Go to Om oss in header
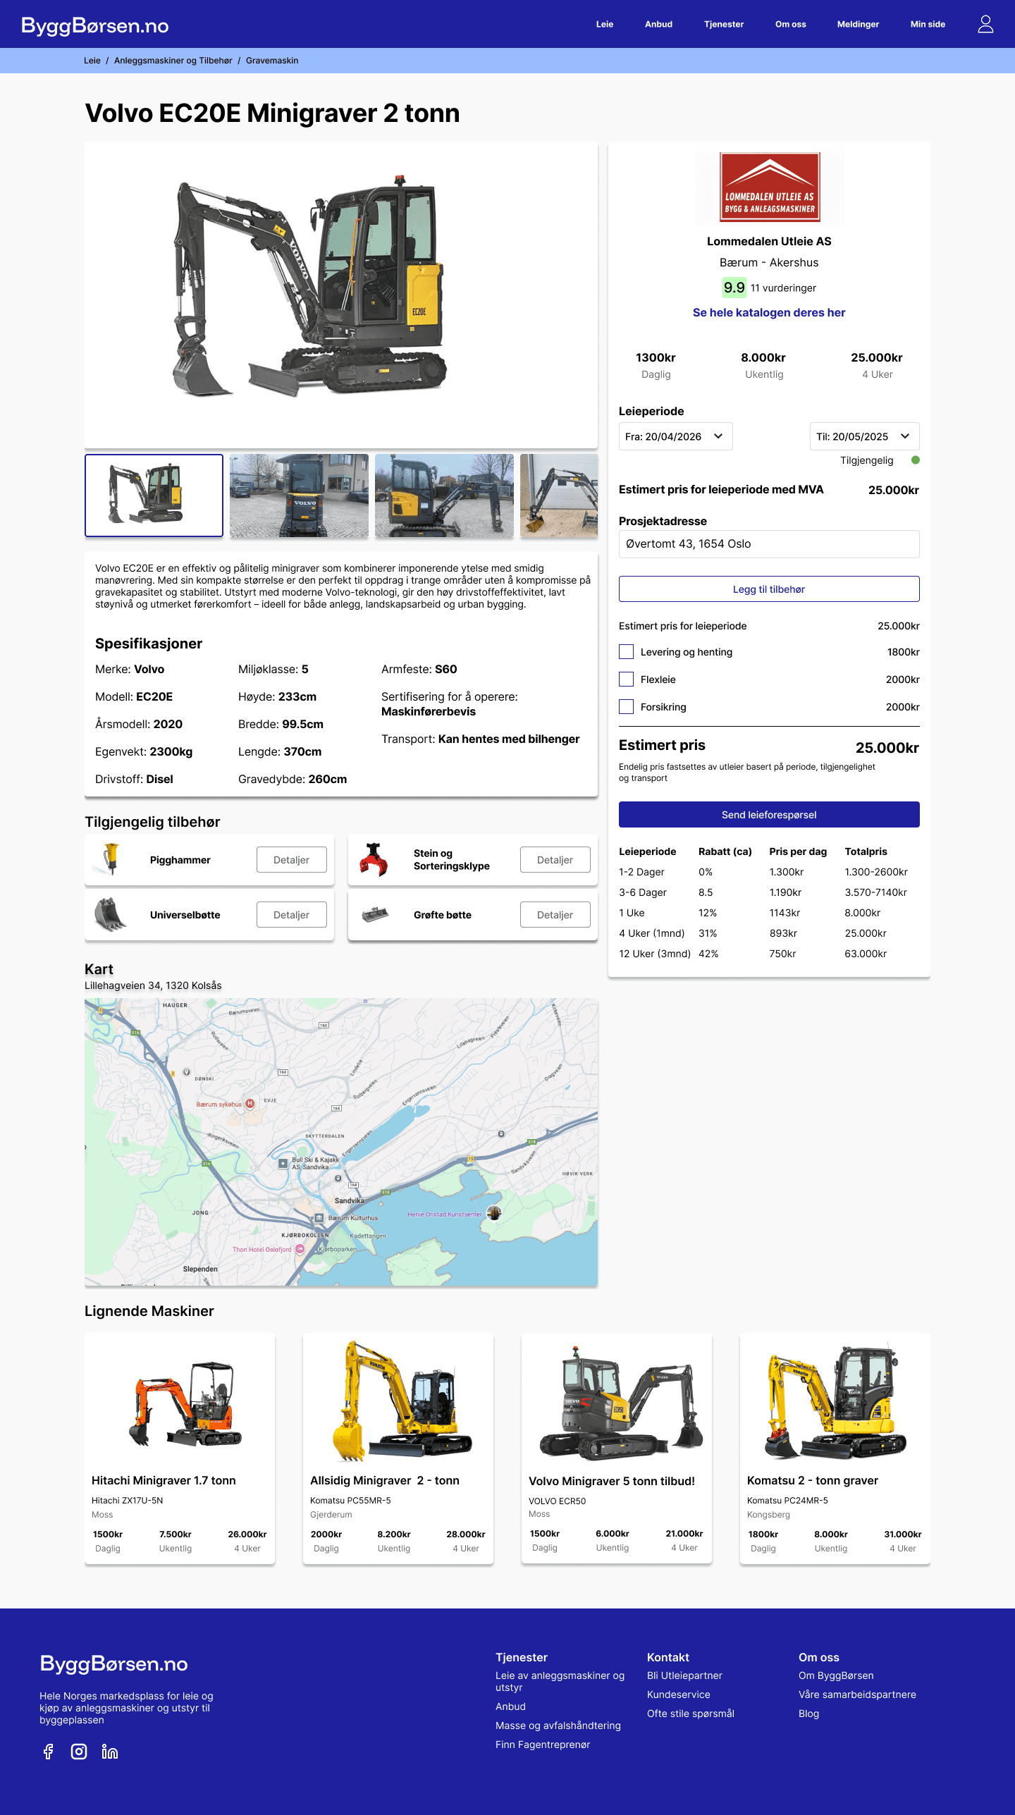Viewport: 1015px width, 1815px height. click(791, 24)
